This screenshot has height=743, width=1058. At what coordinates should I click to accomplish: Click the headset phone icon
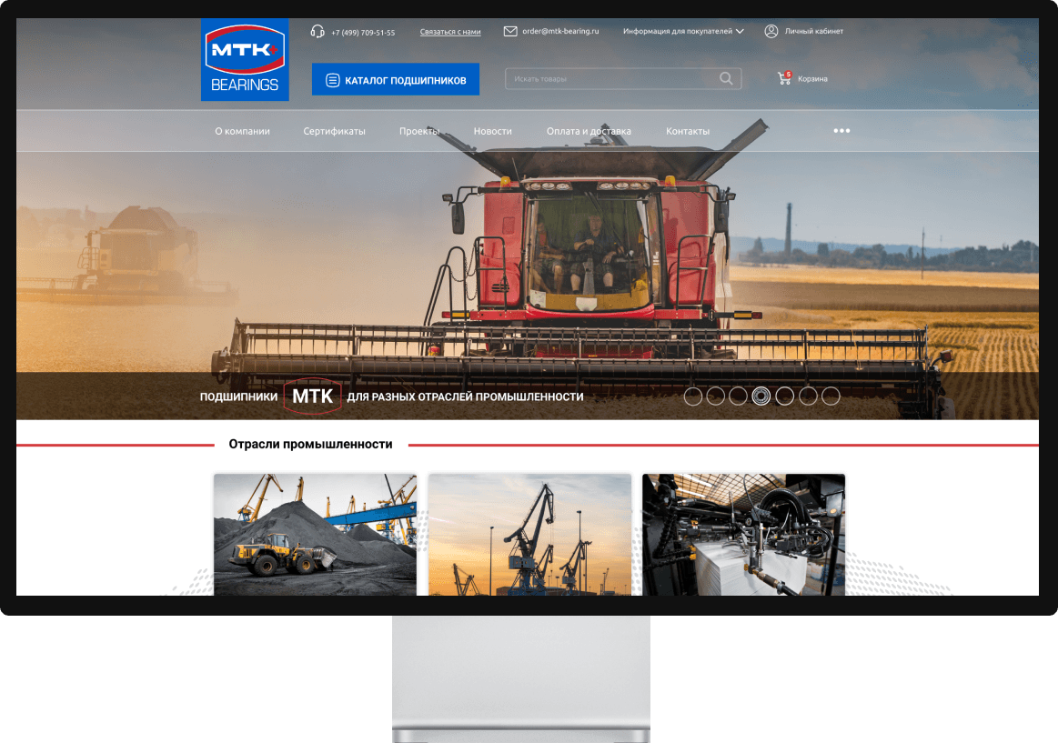pos(317,32)
